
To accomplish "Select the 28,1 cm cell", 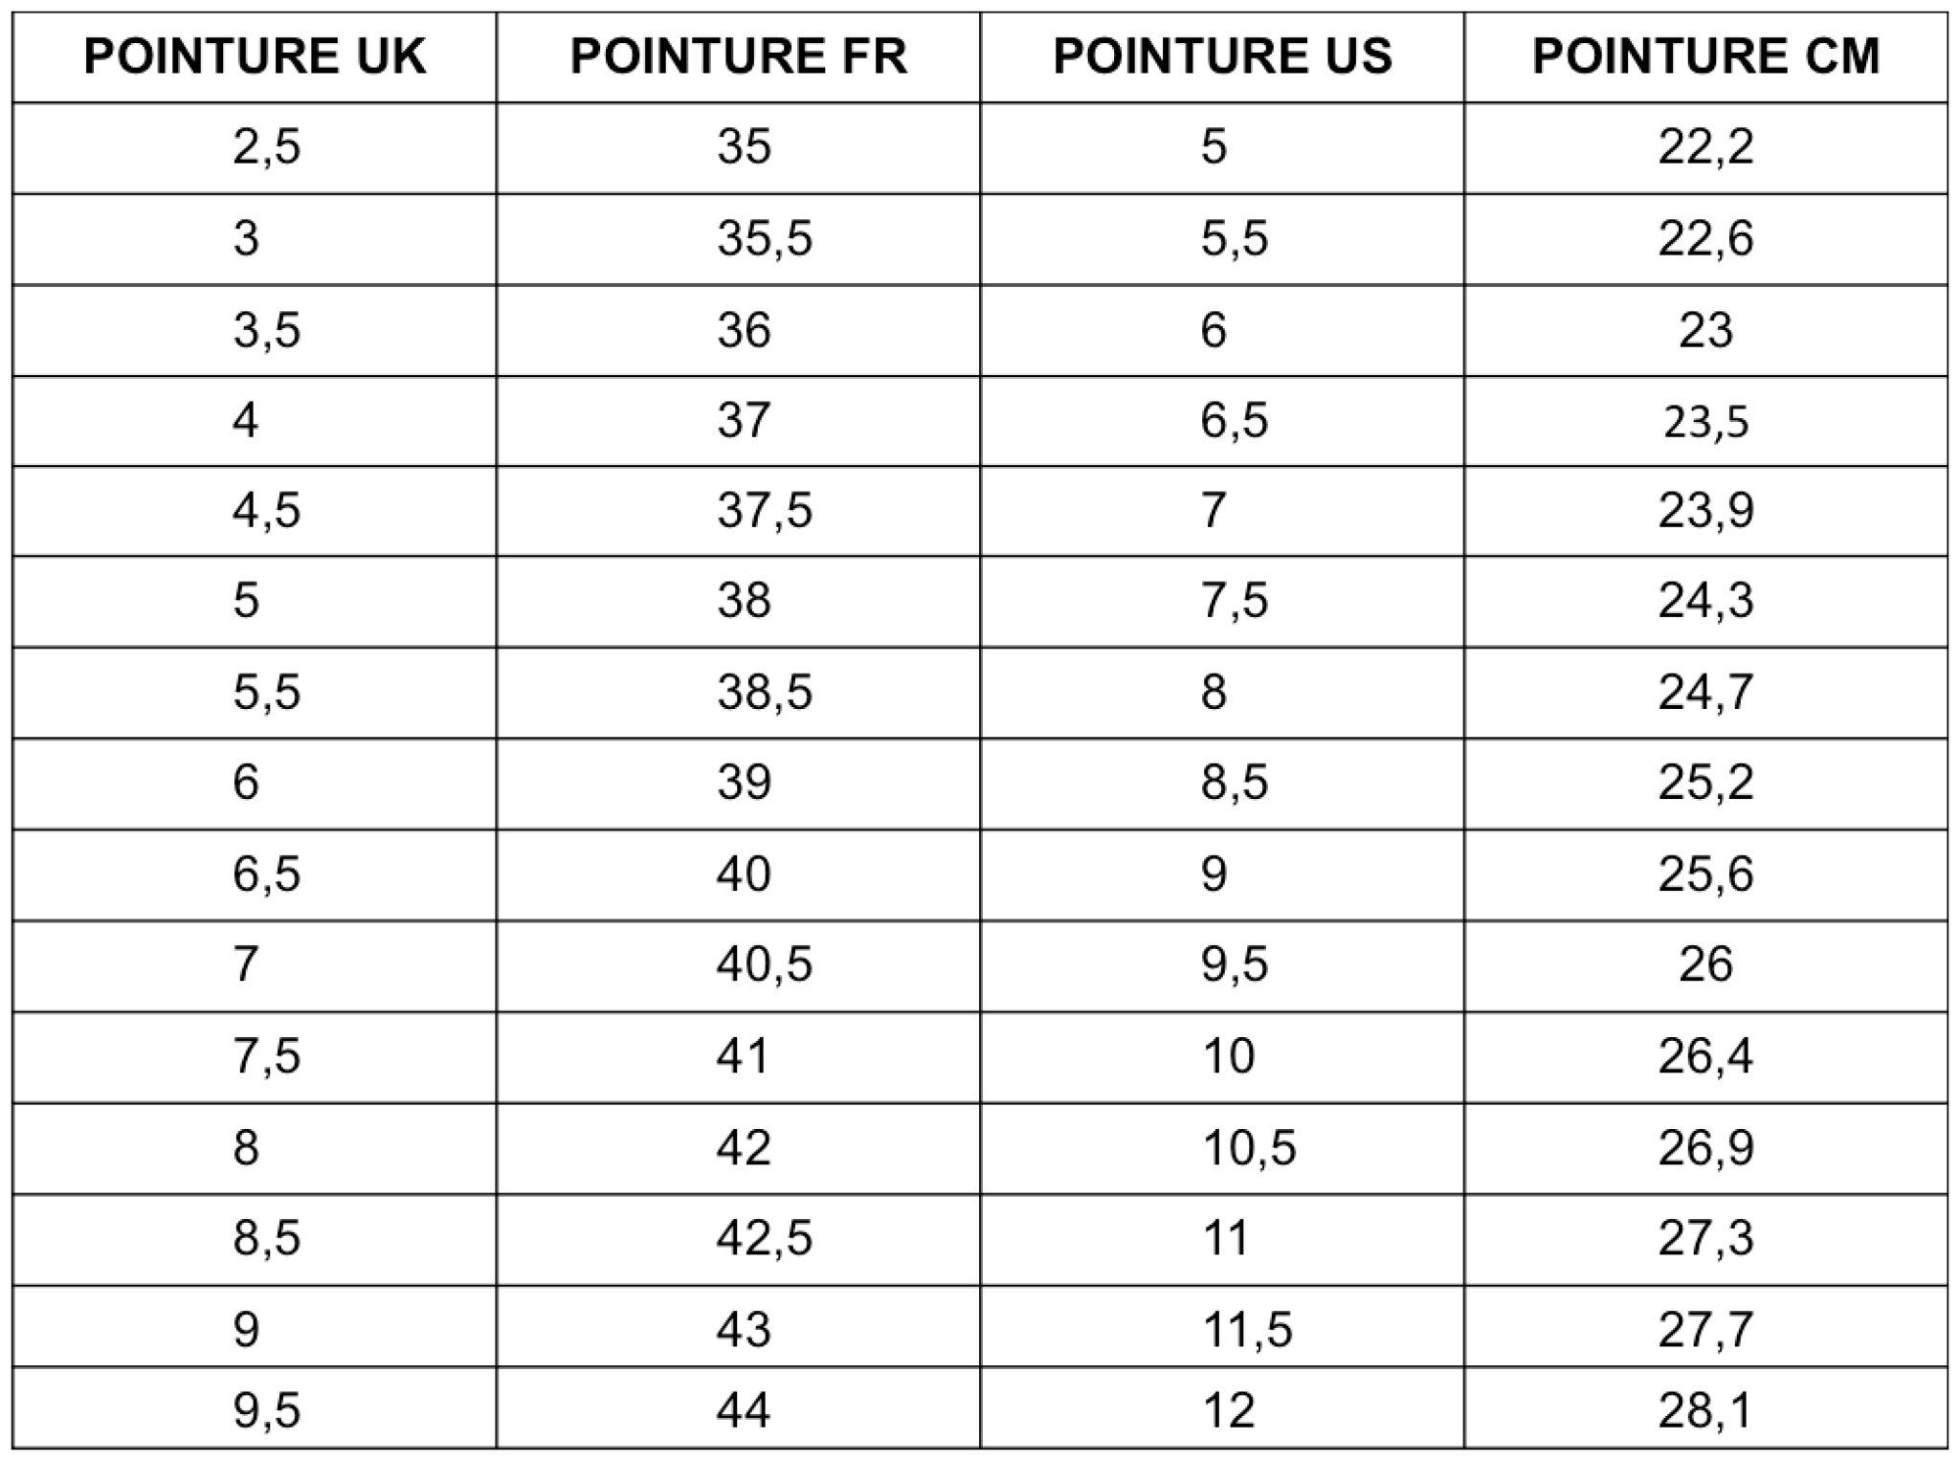I will pyautogui.click(x=1705, y=1410).
